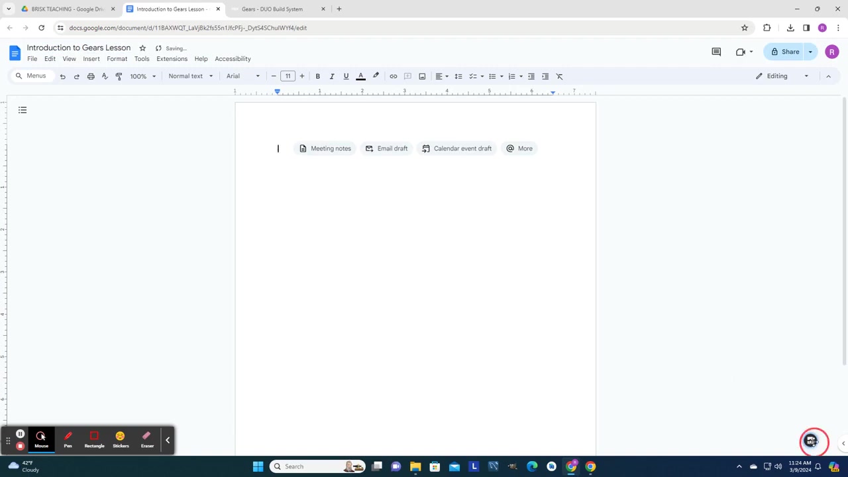The height and width of the screenshot is (477, 848).
Task: Star the Introduction to Gears Lesson document
Action: coord(142,48)
